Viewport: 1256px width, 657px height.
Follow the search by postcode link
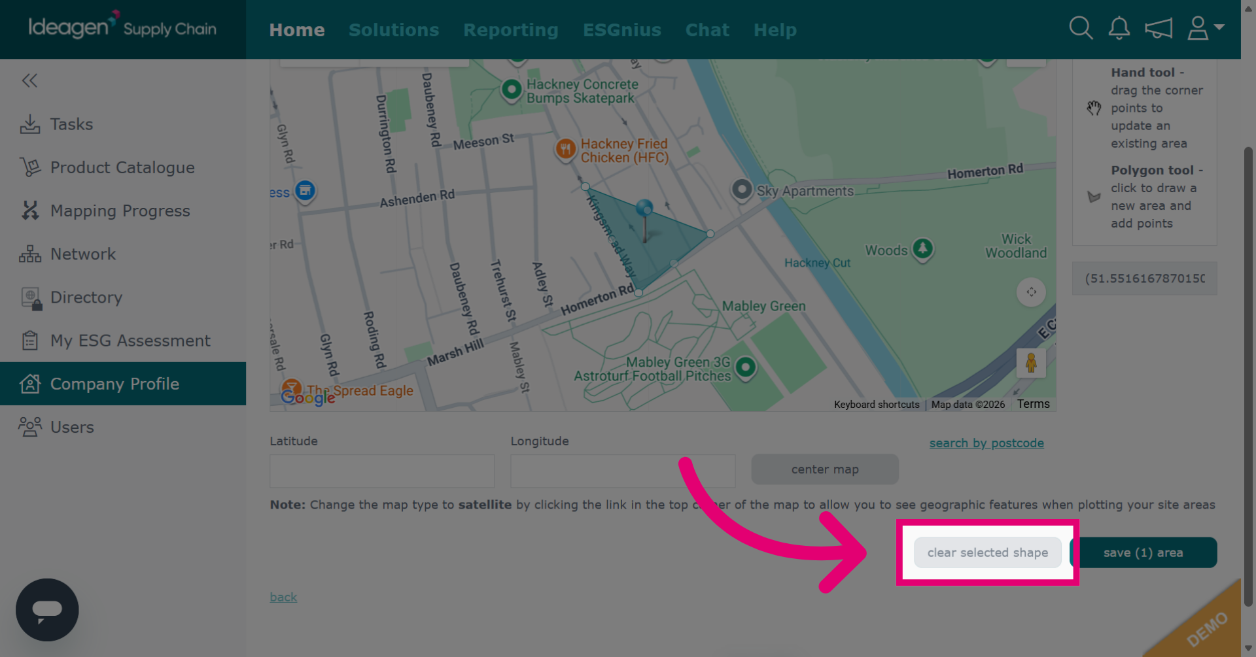click(986, 443)
